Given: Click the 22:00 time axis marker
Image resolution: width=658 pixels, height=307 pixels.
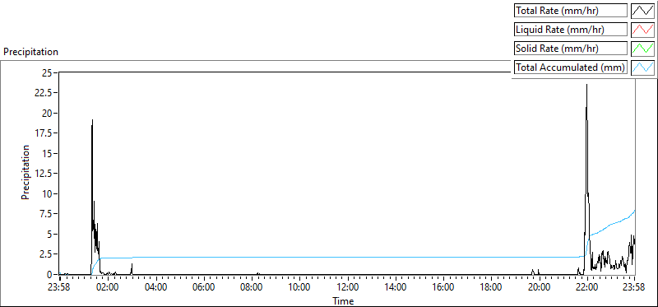Looking at the screenshot, I should pos(586,288).
